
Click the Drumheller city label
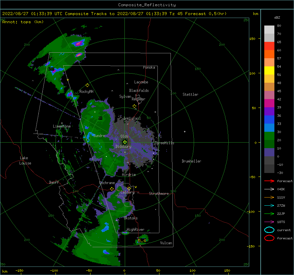(x=191, y=161)
